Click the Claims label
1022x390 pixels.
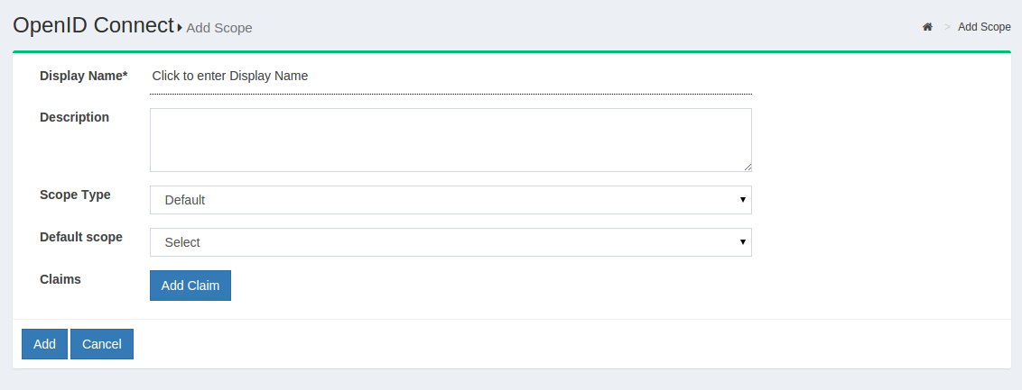(x=60, y=279)
